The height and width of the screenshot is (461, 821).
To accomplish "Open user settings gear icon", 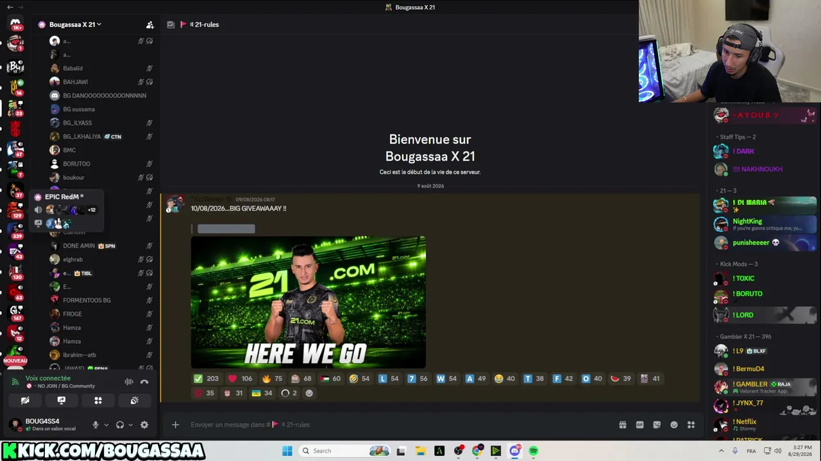I will pyautogui.click(x=144, y=425).
